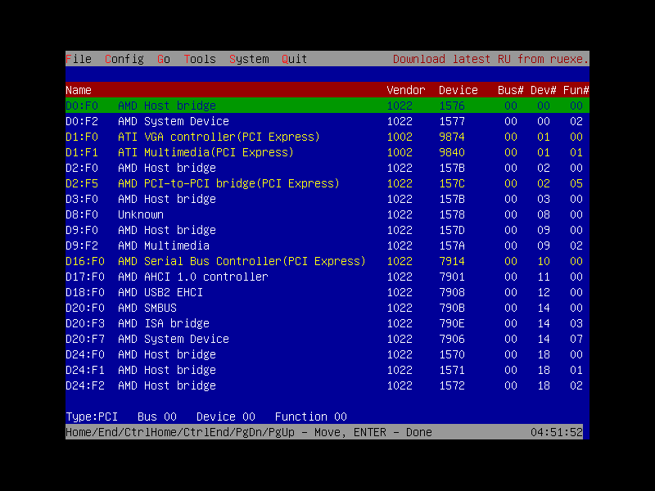Click device ID 157D
Viewport: 655px width, 491px height.
point(452,230)
